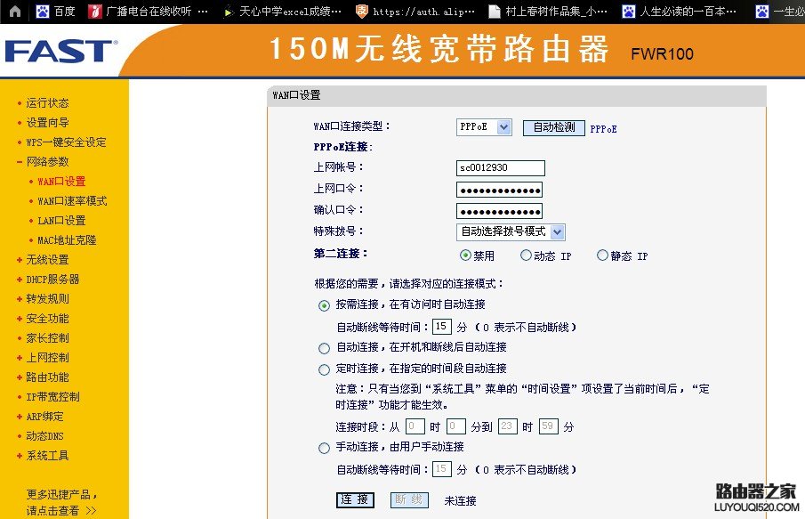Click the 上网帐号 input field
This screenshot has width=805, height=519.
(501, 168)
